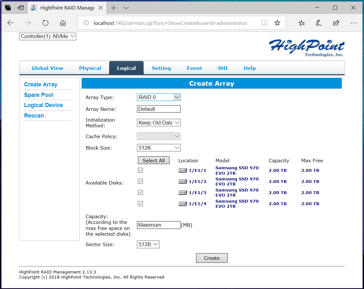Click the Array Name text field

(x=159, y=109)
